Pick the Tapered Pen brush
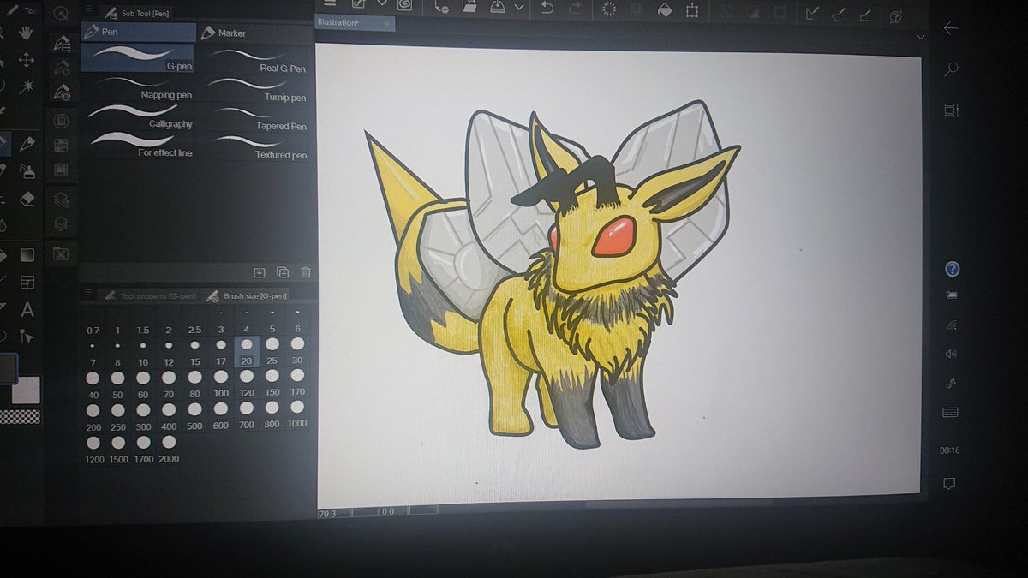 point(255,118)
